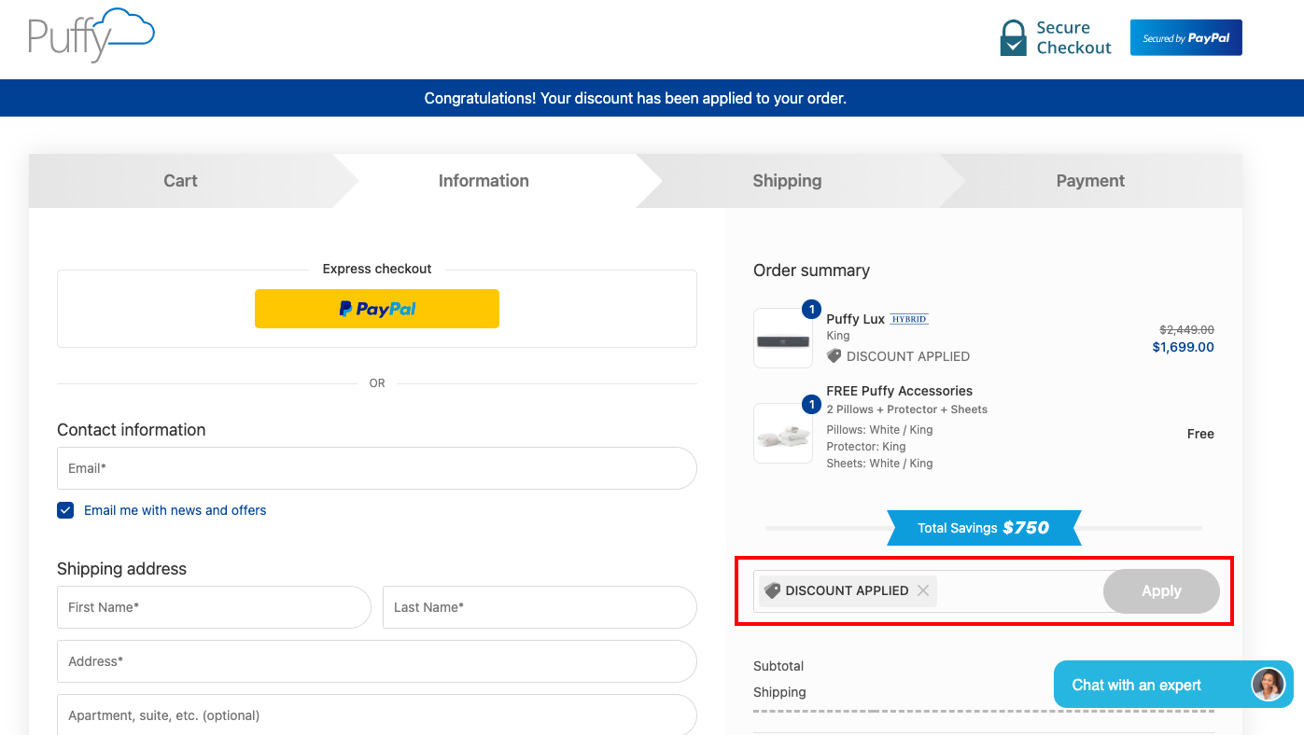
Task: Click the Puffy Lux product name
Action: point(856,319)
